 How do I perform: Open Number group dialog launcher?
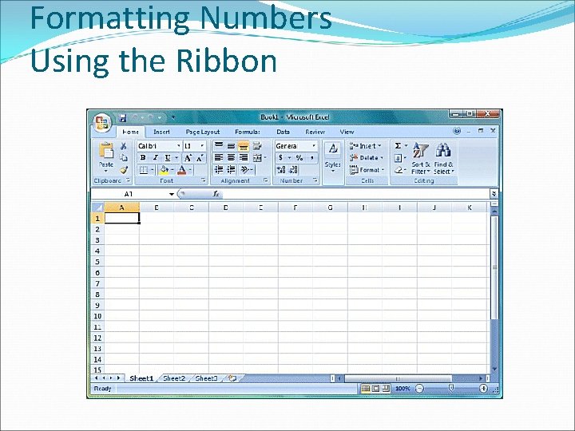[x=315, y=180]
